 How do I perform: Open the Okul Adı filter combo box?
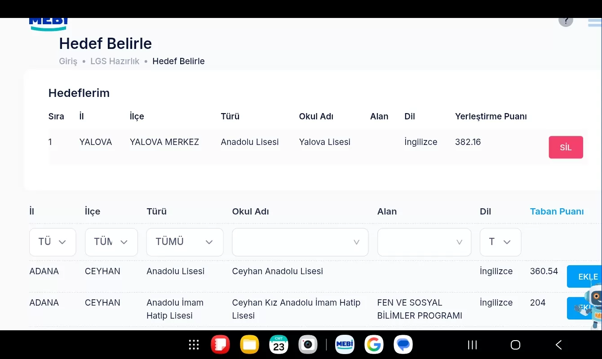click(x=300, y=242)
